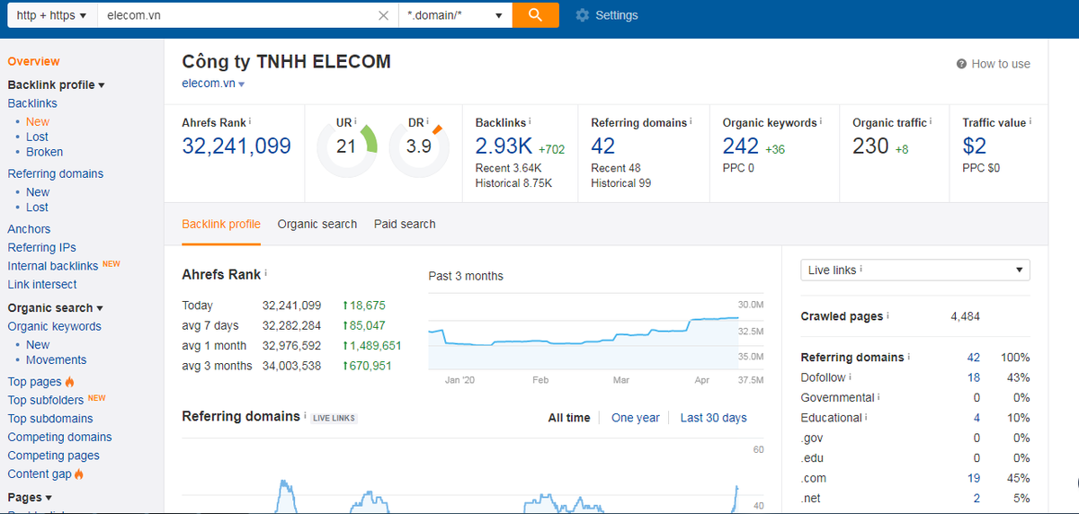Open Referring domains in the sidebar
The image size is (1079, 514).
pyautogui.click(x=56, y=173)
